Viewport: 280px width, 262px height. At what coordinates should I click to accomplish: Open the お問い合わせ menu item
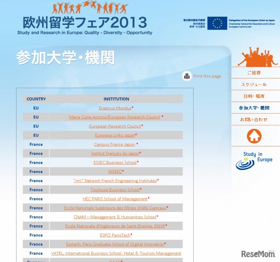pos(254,119)
